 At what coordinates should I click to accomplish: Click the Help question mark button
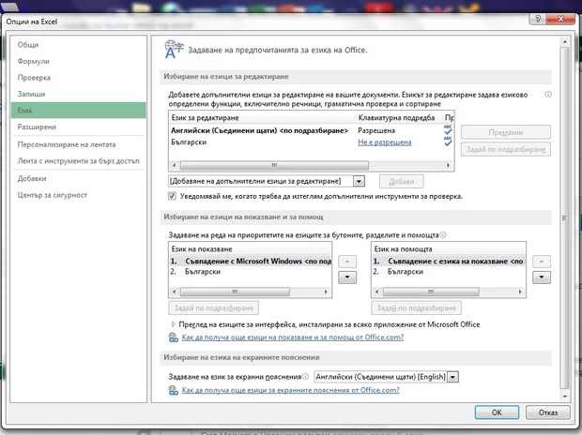click(x=538, y=19)
